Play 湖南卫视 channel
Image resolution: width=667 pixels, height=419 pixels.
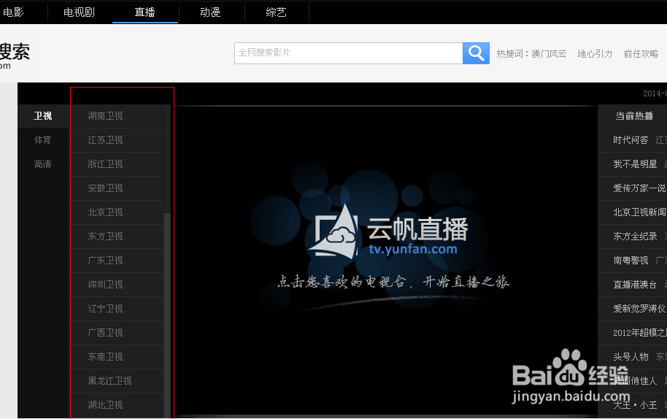coord(117,116)
